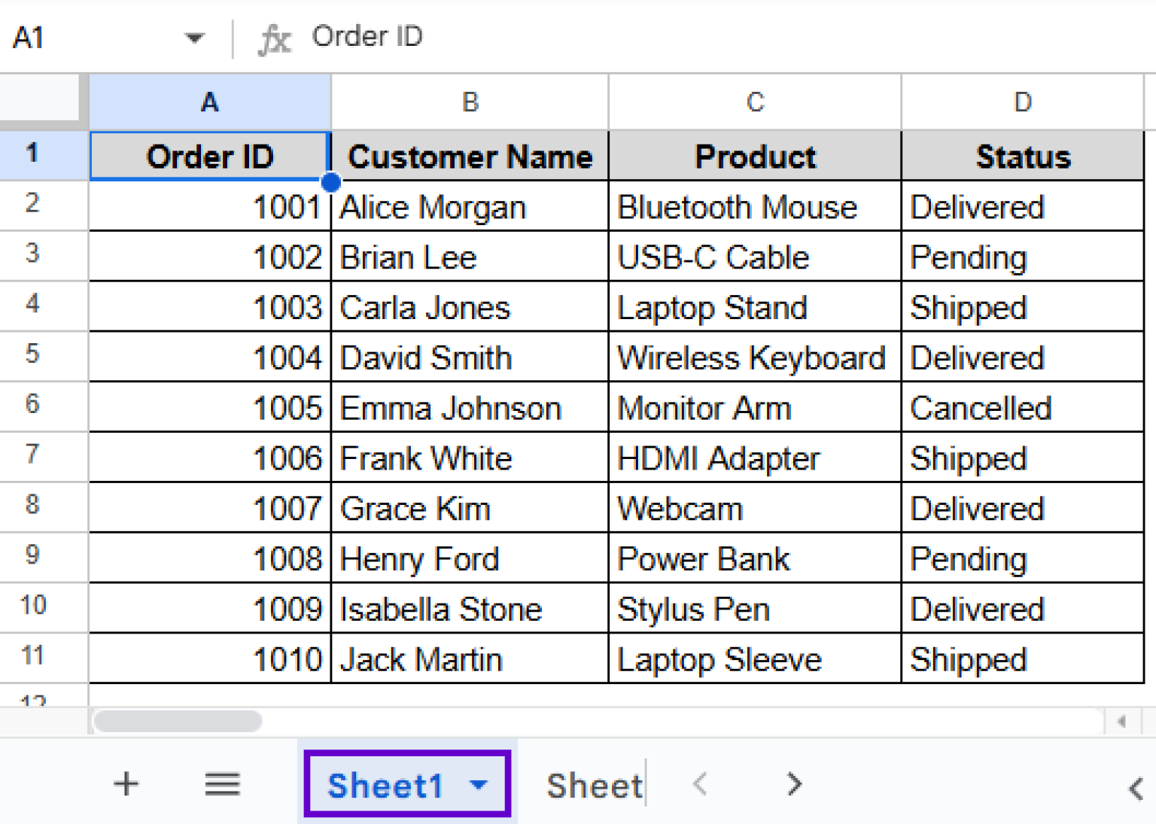Add a new sheet using the plus icon
This screenshot has width=1156, height=824.
126,784
